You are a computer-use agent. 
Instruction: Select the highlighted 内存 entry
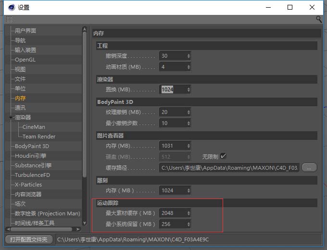pos(20,98)
